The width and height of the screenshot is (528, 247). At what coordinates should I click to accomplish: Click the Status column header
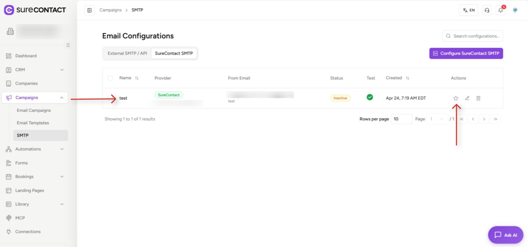(337, 78)
